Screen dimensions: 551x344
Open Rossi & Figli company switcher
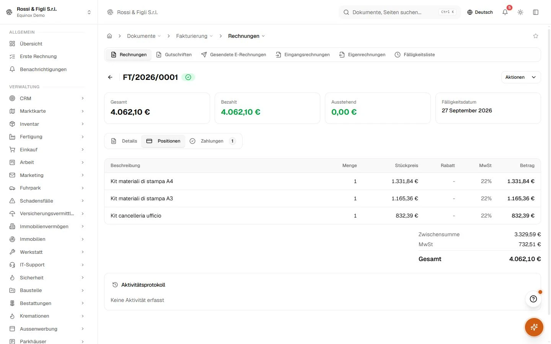tap(49, 12)
